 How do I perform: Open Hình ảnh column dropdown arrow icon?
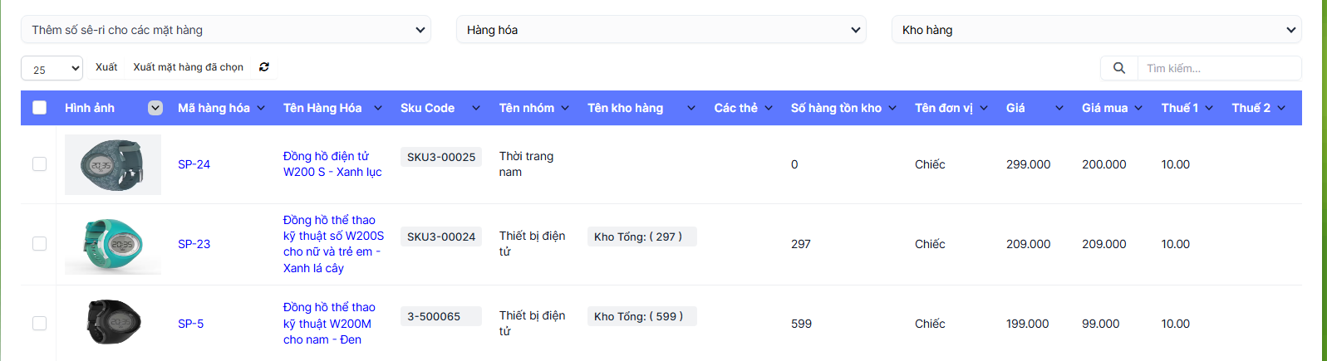coord(155,108)
